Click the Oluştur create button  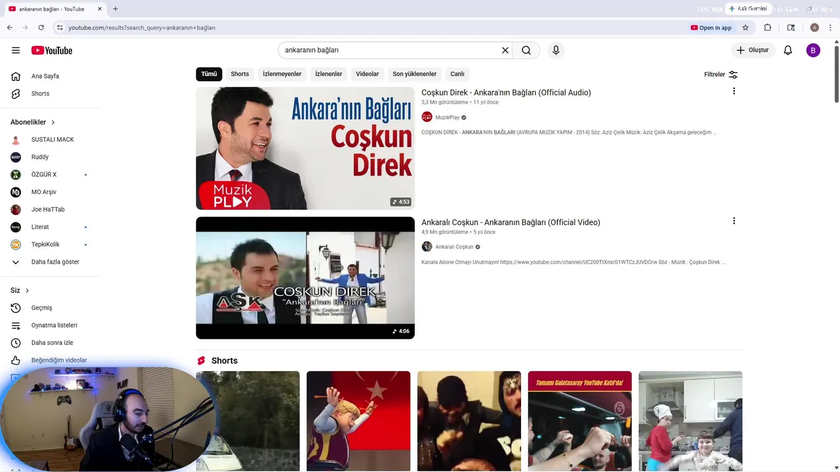(x=753, y=50)
